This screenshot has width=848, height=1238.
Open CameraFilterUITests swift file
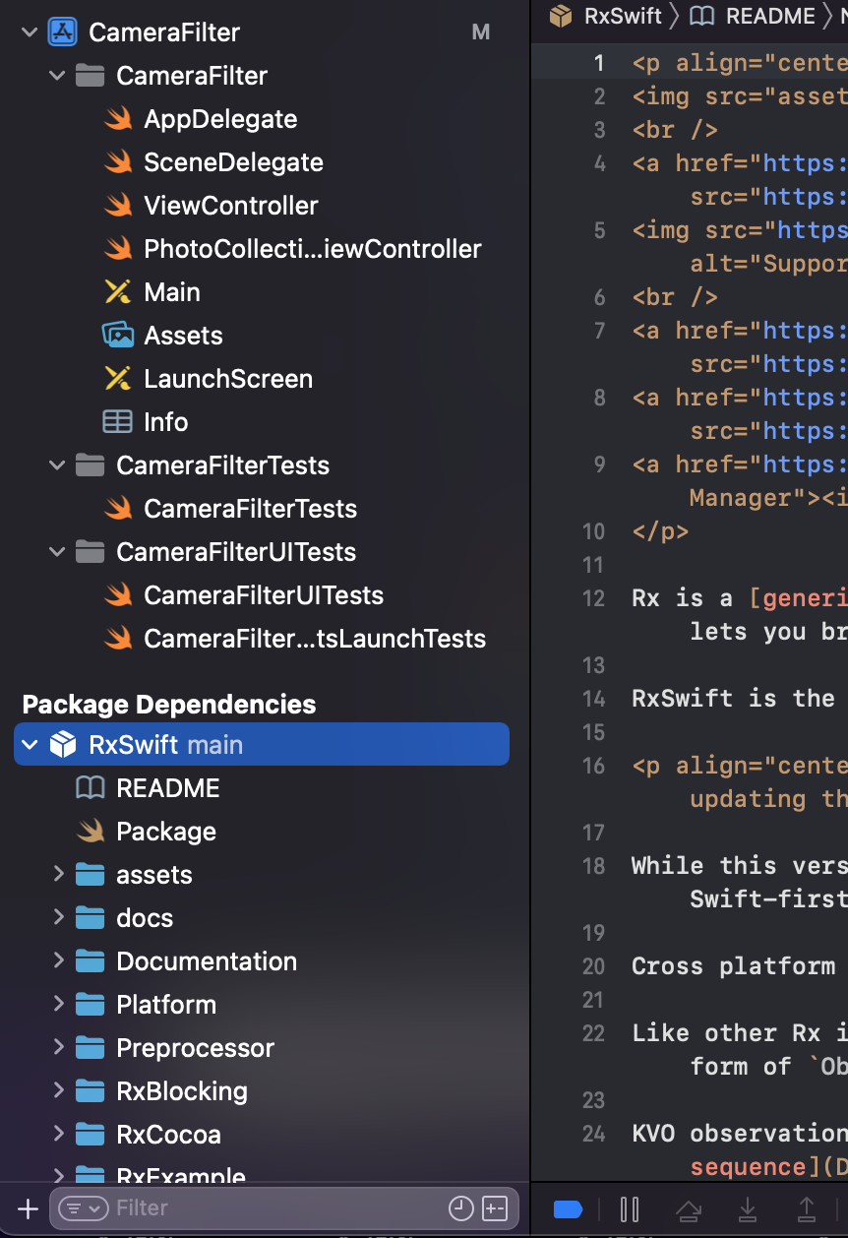(264, 595)
